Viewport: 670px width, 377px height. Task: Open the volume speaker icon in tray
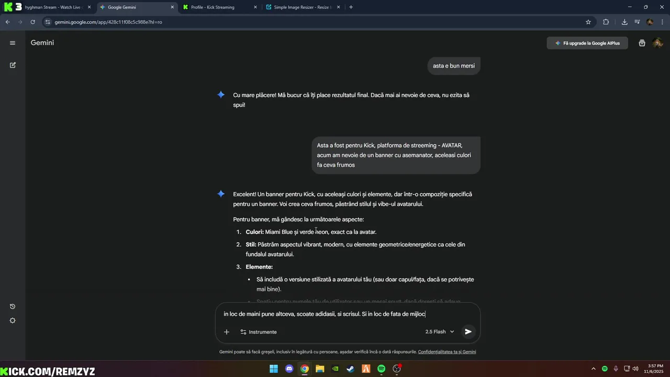634,369
